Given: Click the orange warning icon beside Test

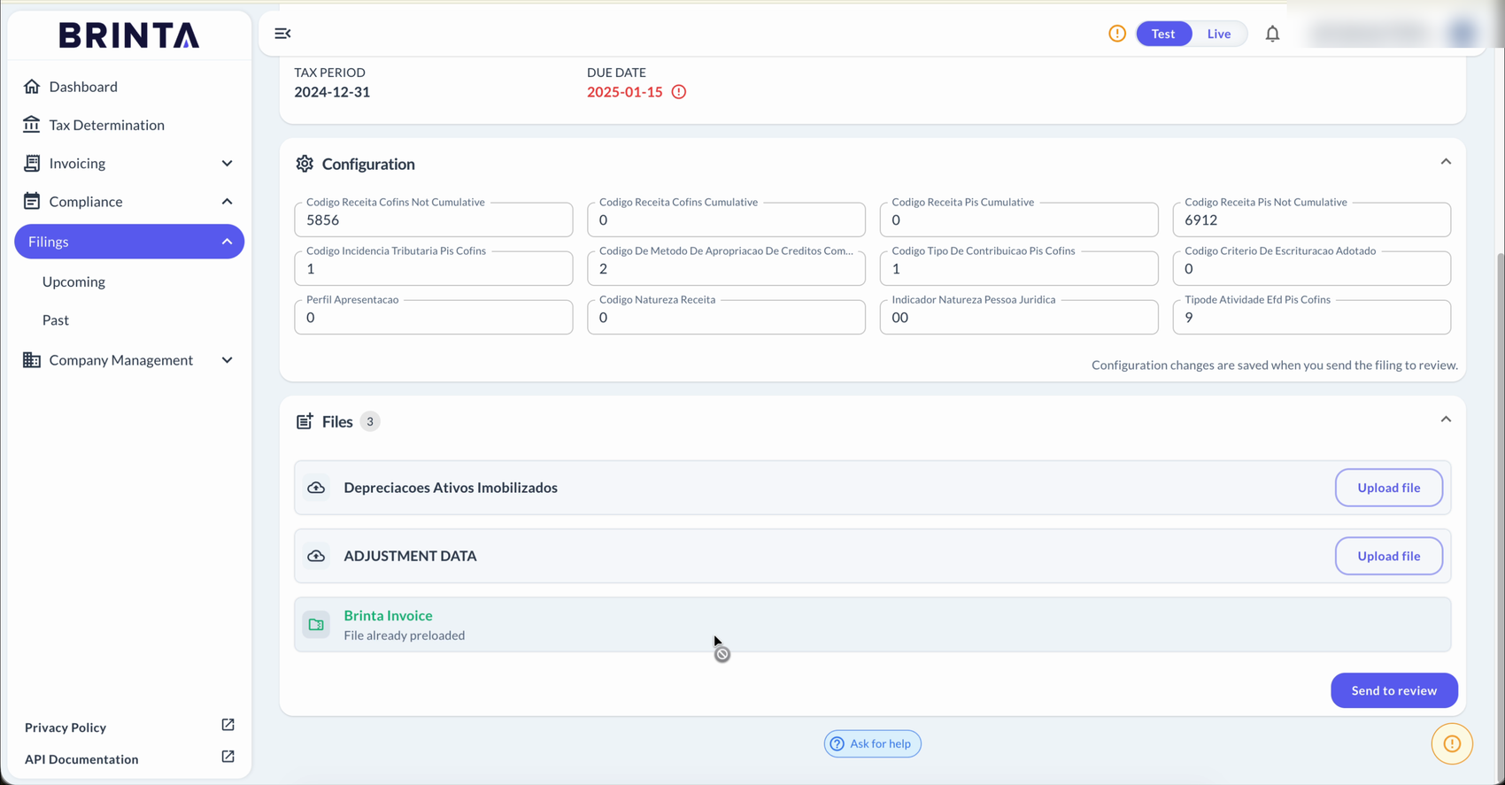Looking at the screenshot, I should click(1117, 34).
